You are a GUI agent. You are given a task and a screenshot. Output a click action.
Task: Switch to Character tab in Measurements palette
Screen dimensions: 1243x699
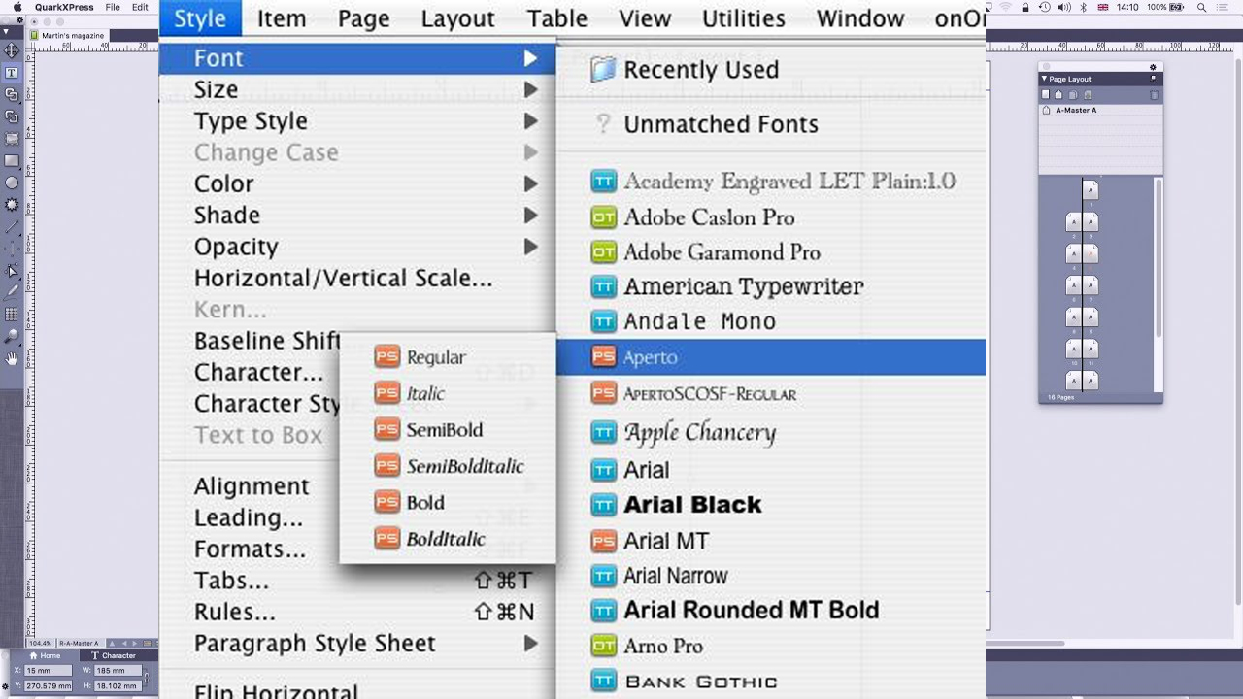click(x=114, y=655)
